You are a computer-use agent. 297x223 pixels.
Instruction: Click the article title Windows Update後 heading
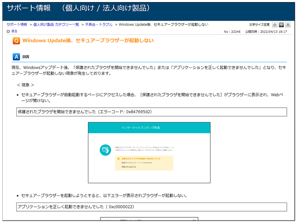click(x=88, y=40)
